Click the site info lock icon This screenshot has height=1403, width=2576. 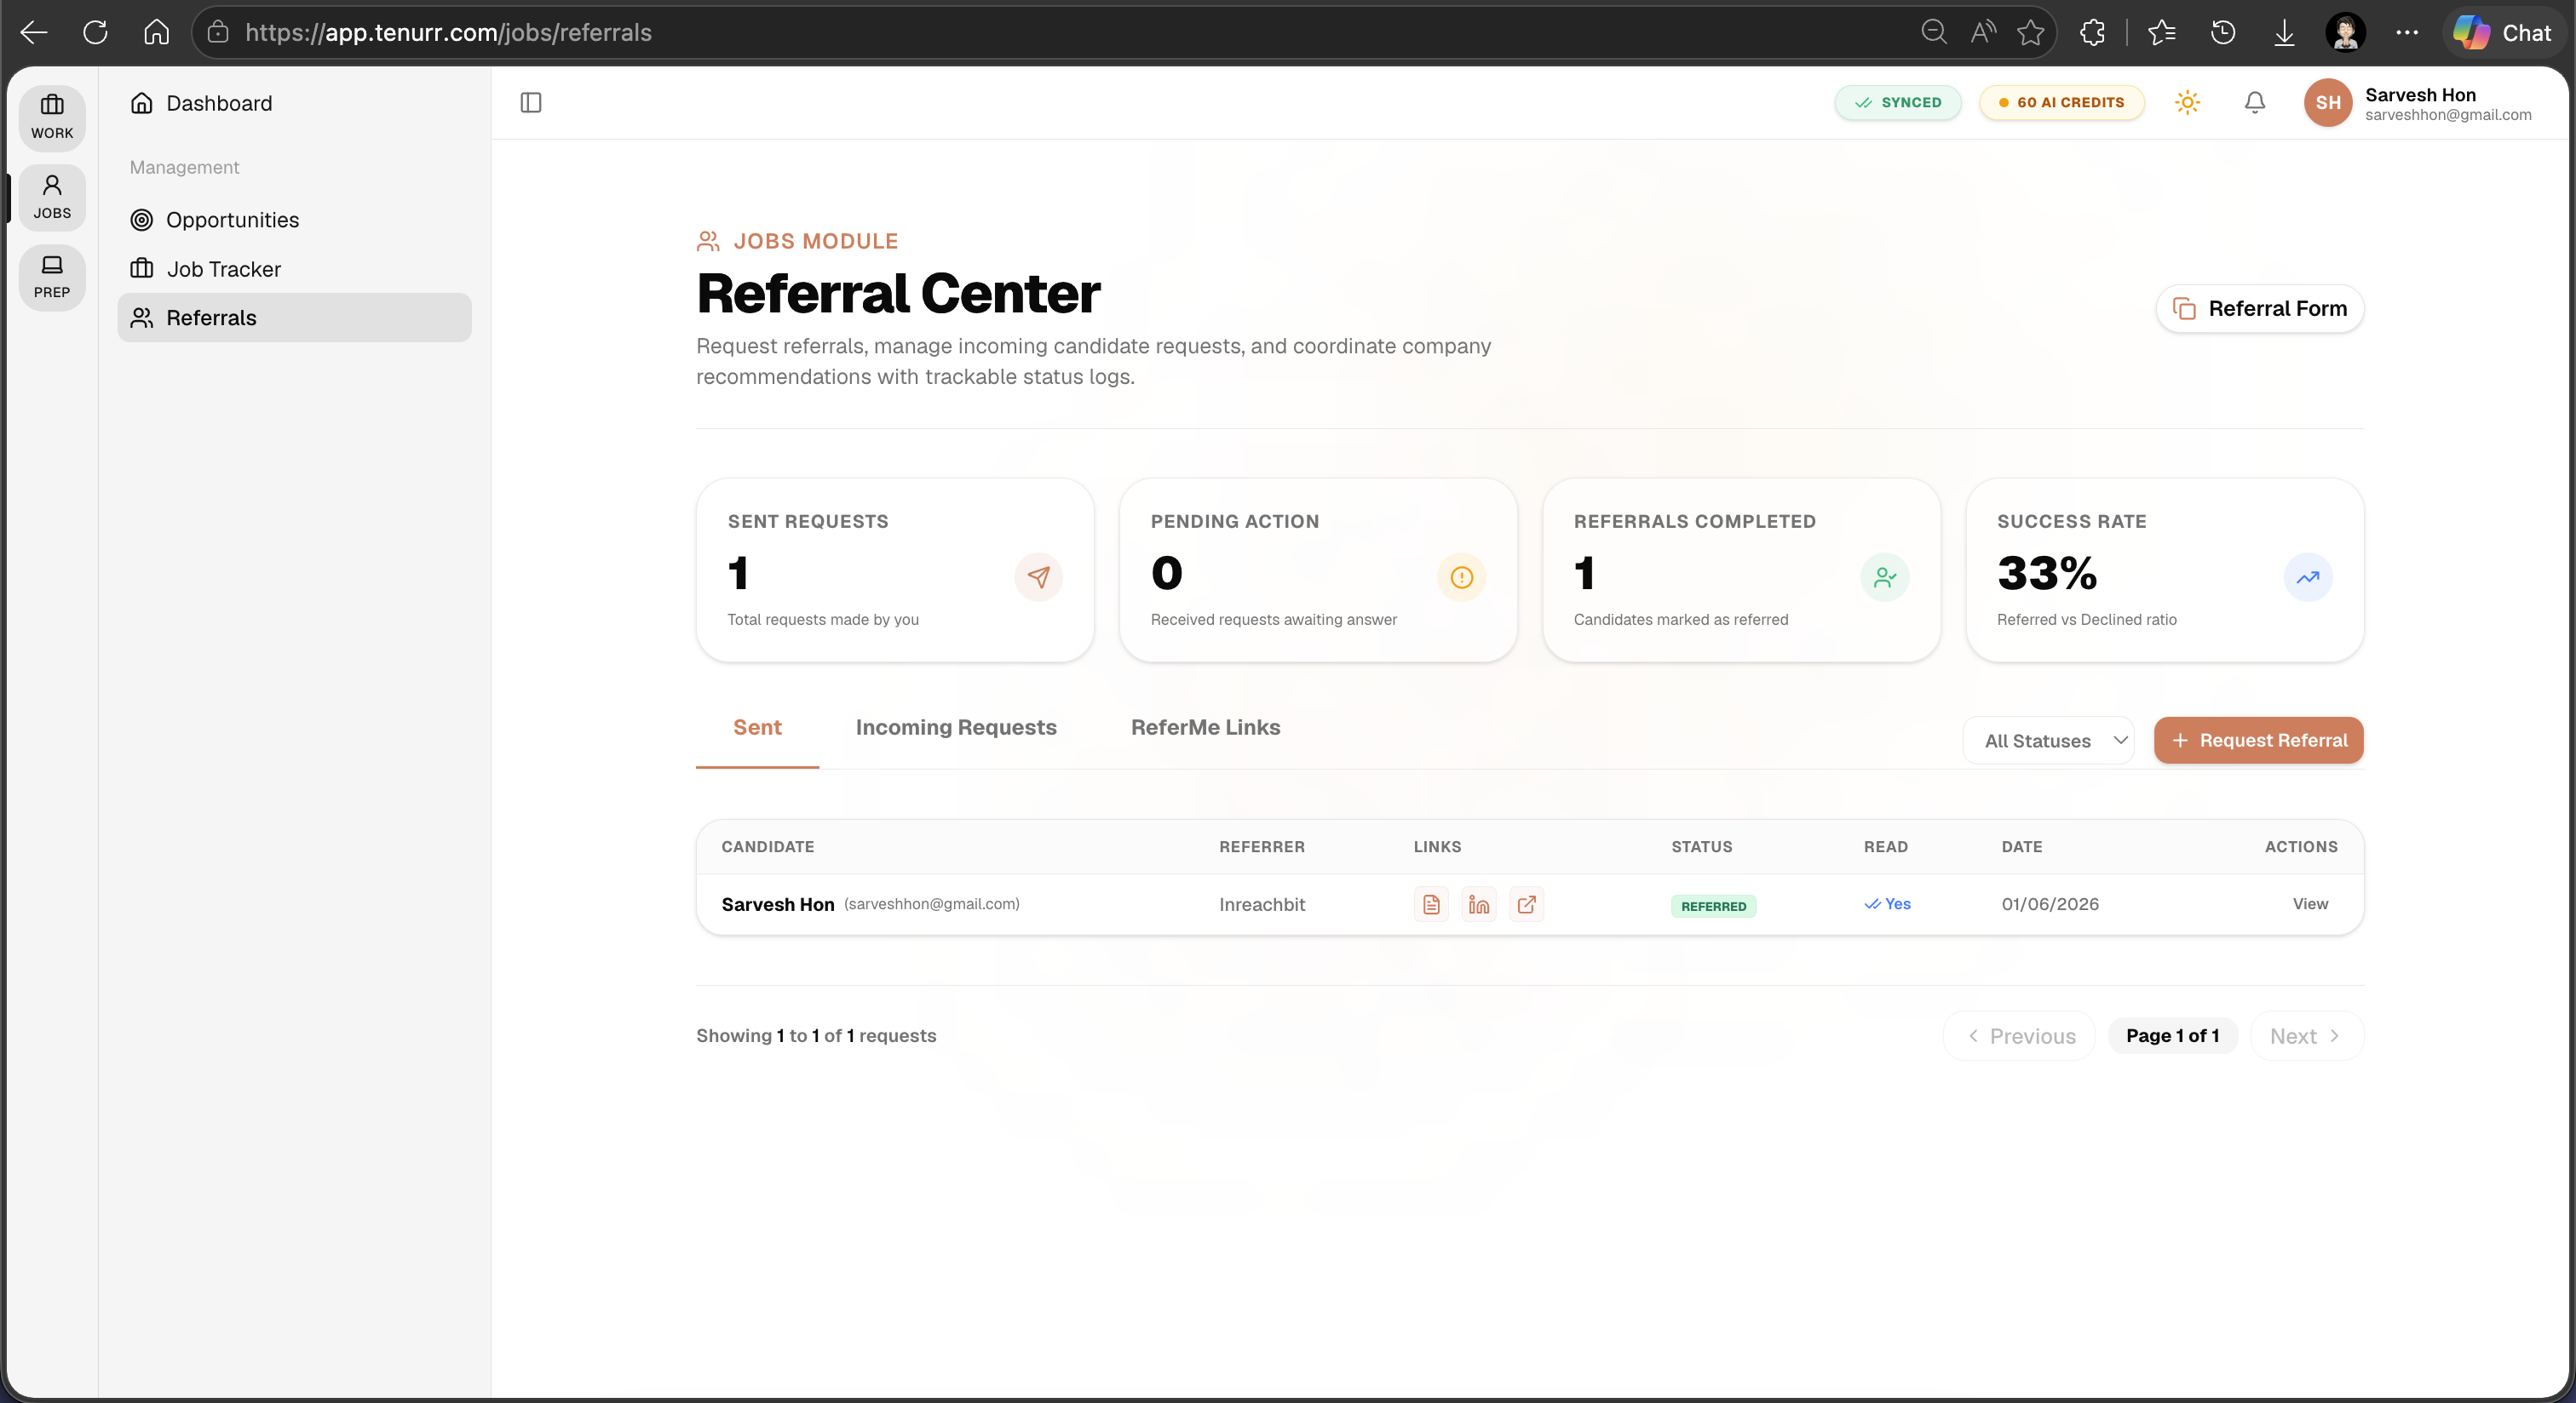[x=218, y=33]
